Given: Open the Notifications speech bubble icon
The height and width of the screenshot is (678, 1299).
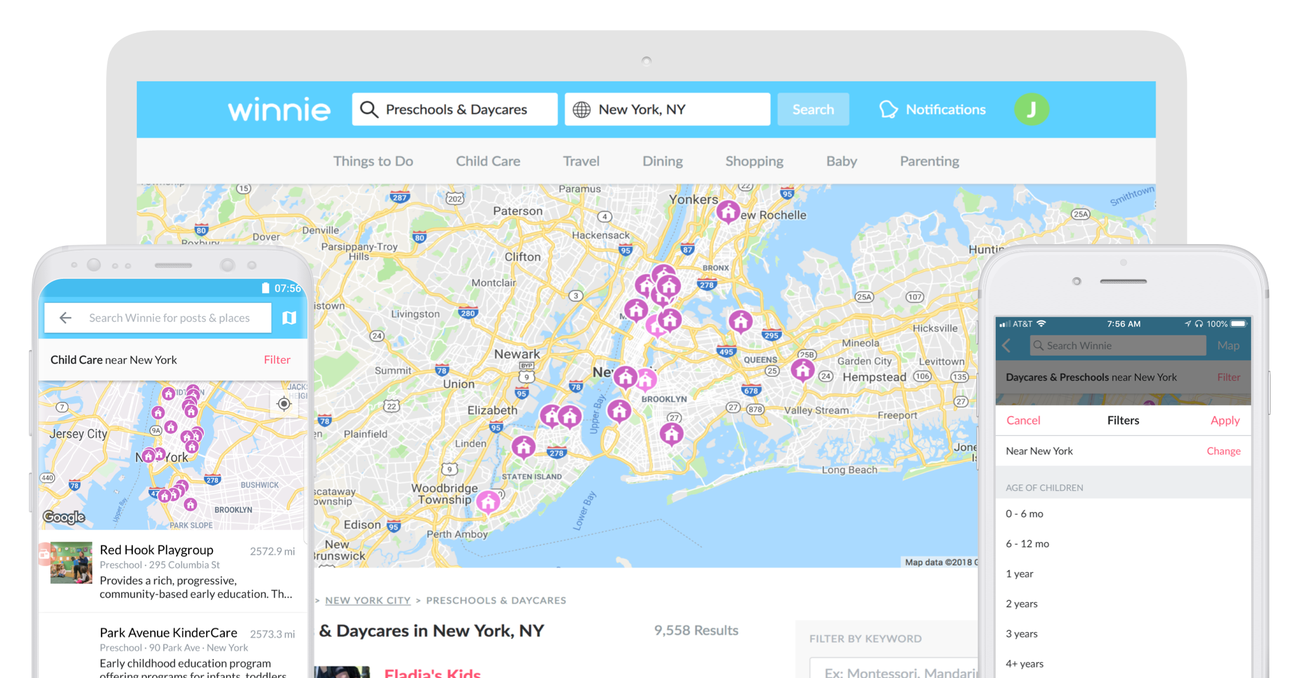Looking at the screenshot, I should pyautogui.click(x=888, y=109).
